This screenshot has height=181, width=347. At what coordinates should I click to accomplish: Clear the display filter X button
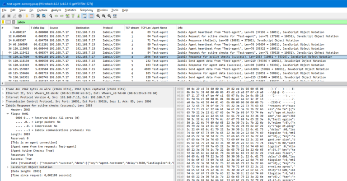click(x=14, y=22)
